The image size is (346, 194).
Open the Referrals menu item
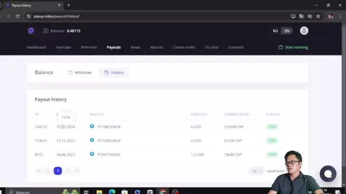pyautogui.click(x=89, y=48)
